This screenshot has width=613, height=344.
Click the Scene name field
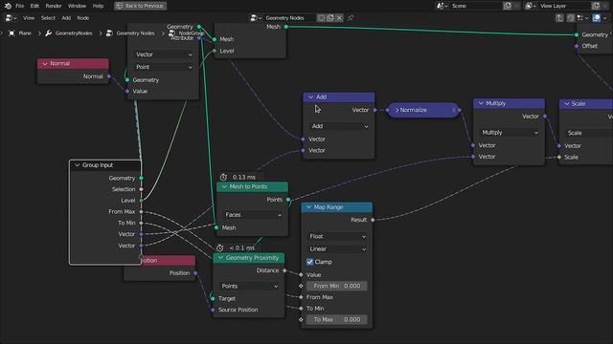coord(475,6)
